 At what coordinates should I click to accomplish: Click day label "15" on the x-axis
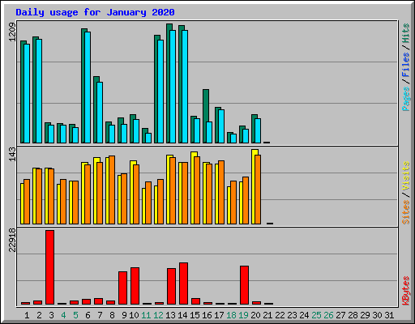[195, 315]
